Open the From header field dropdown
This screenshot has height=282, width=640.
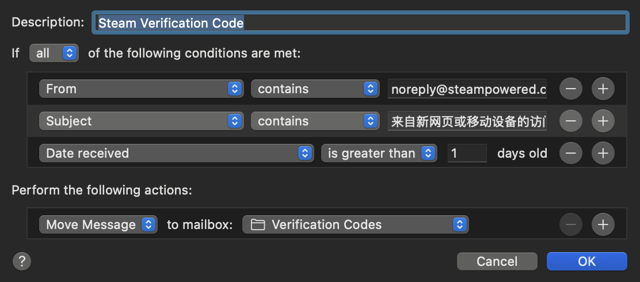coord(141,89)
